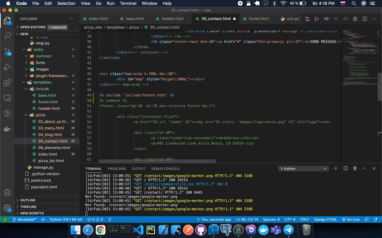Open Run and Debug view icon
Image resolution: width=382 pixels, height=238 pixels.
[x=7, y=67]
